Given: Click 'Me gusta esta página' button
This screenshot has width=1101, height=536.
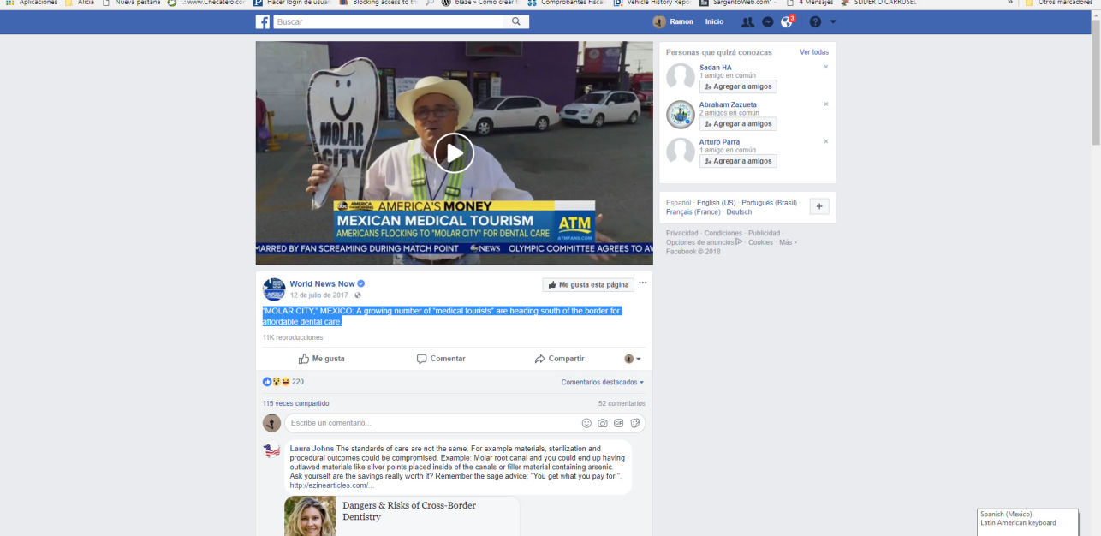Looking at the screenshot, I should [588, 284].
